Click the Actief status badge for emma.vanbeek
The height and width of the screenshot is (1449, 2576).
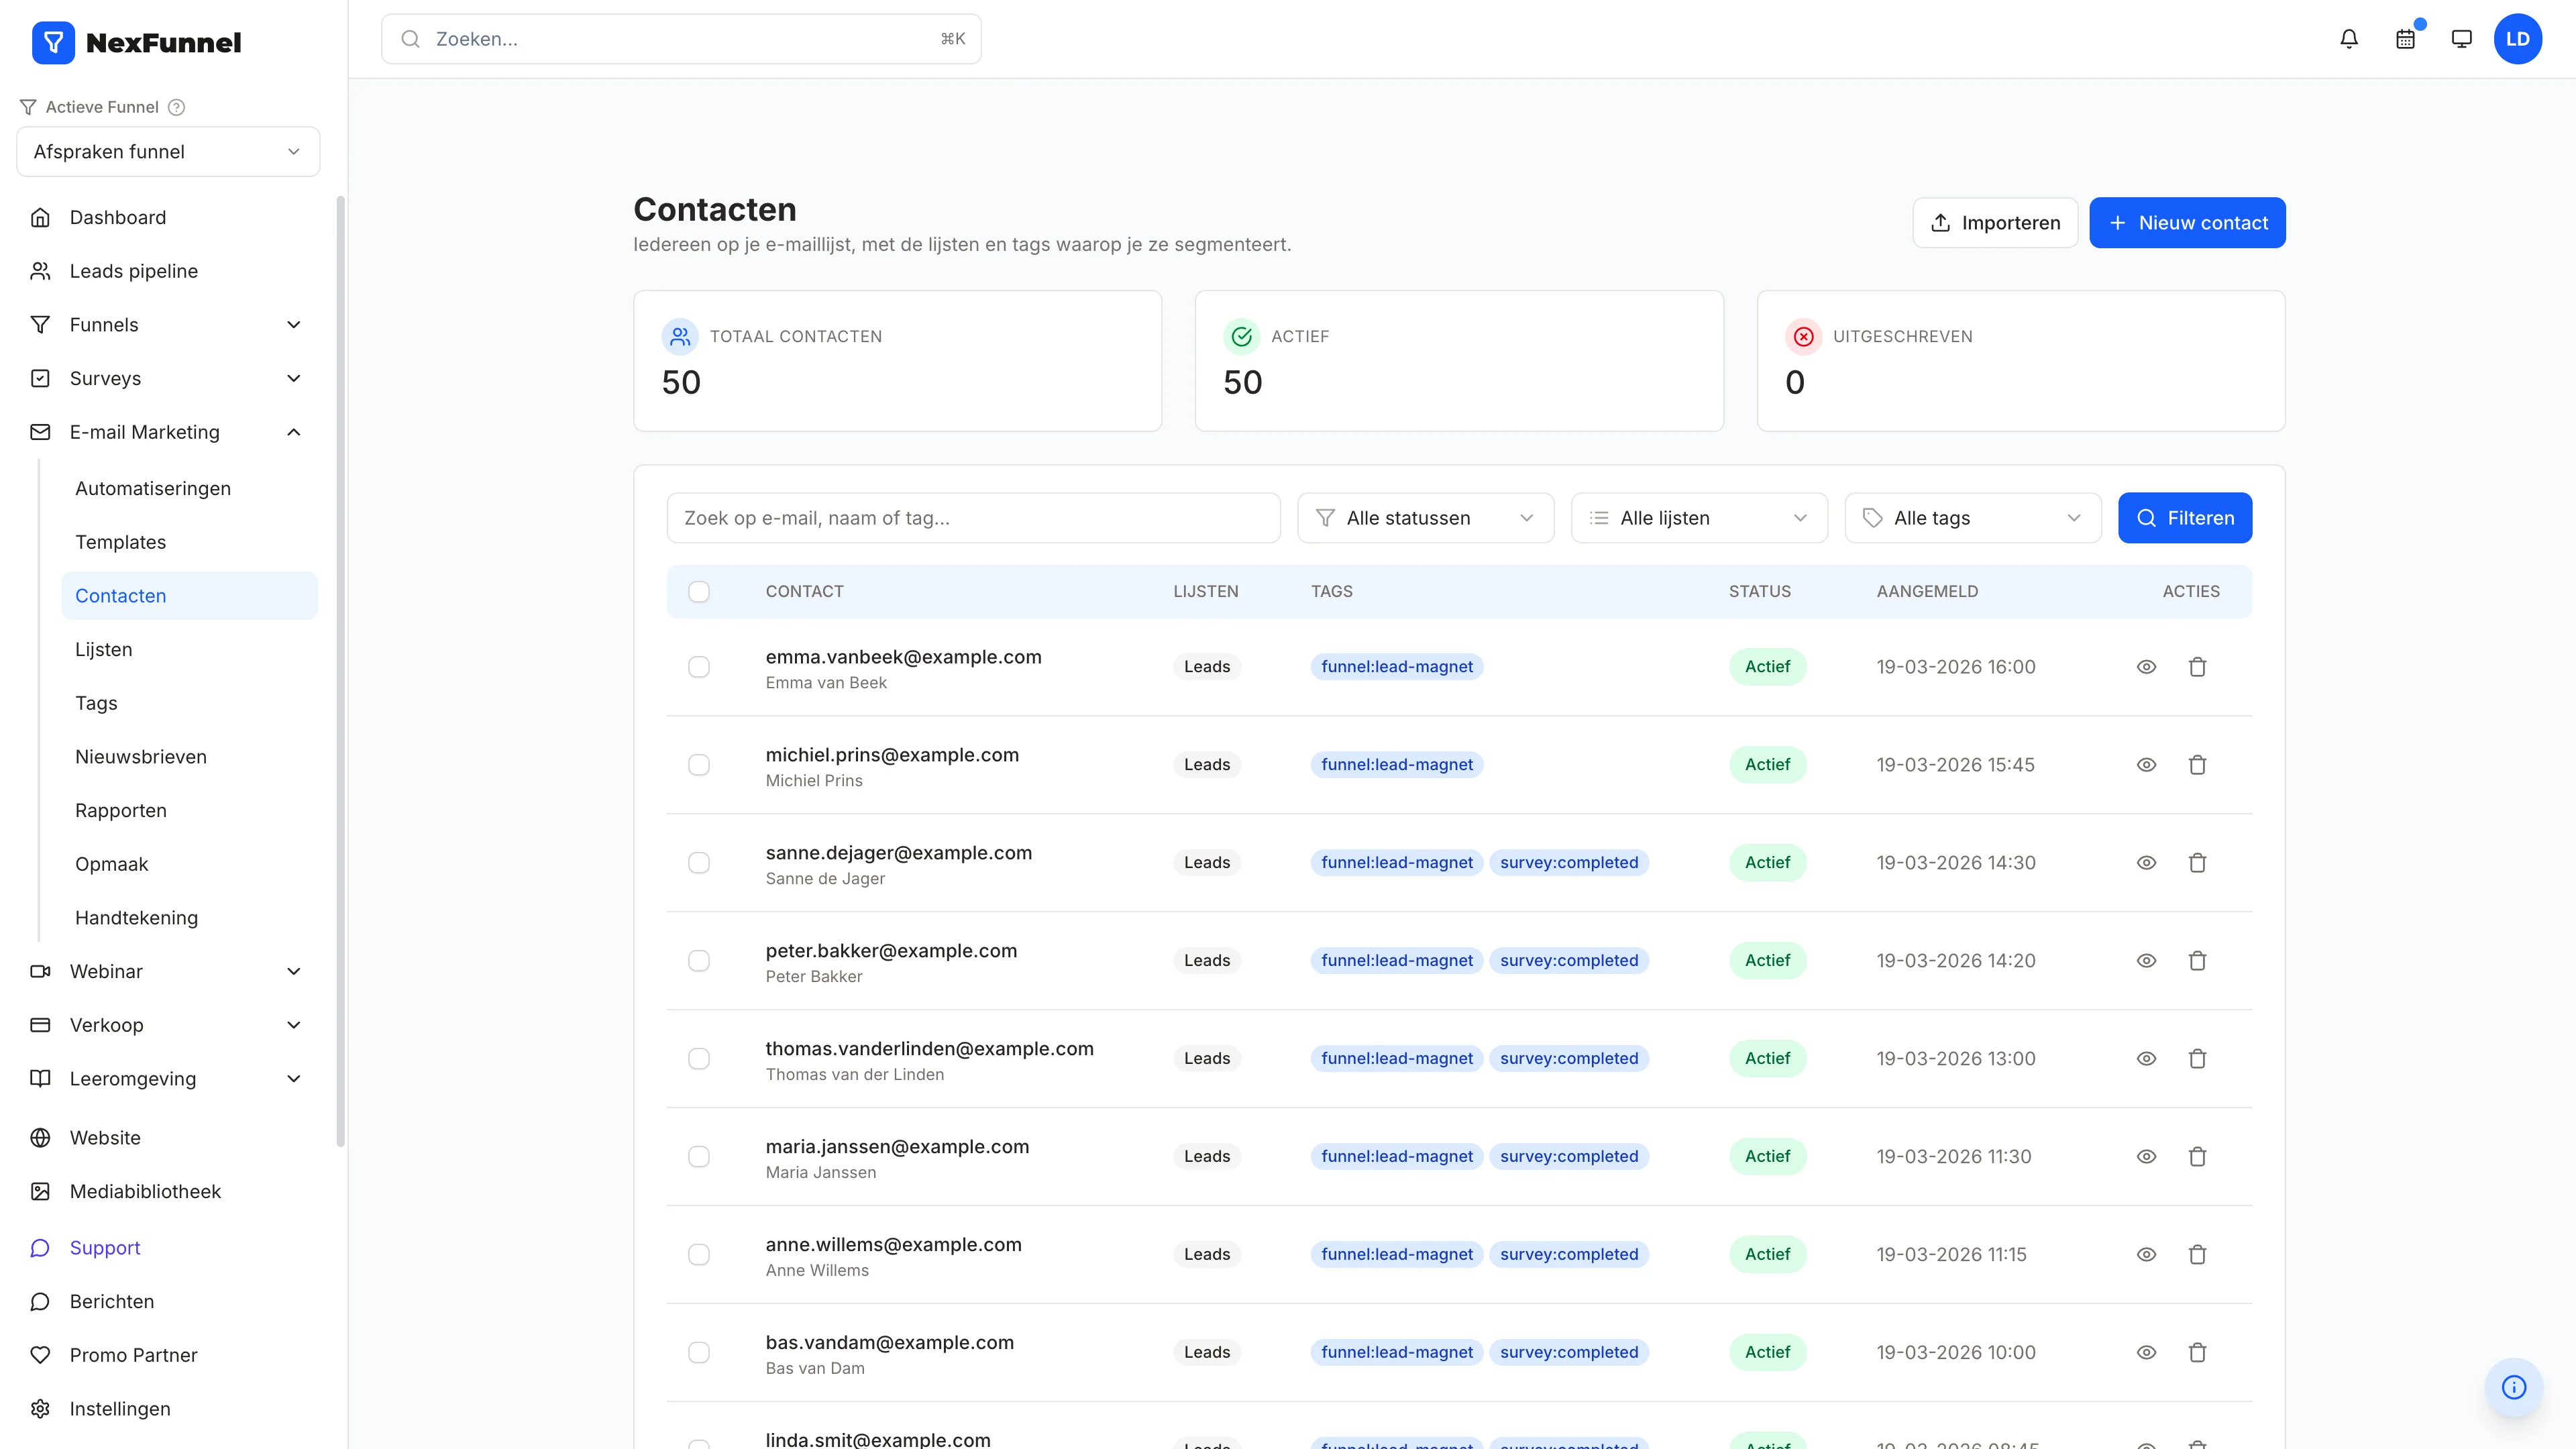[x=1767, y=667]
